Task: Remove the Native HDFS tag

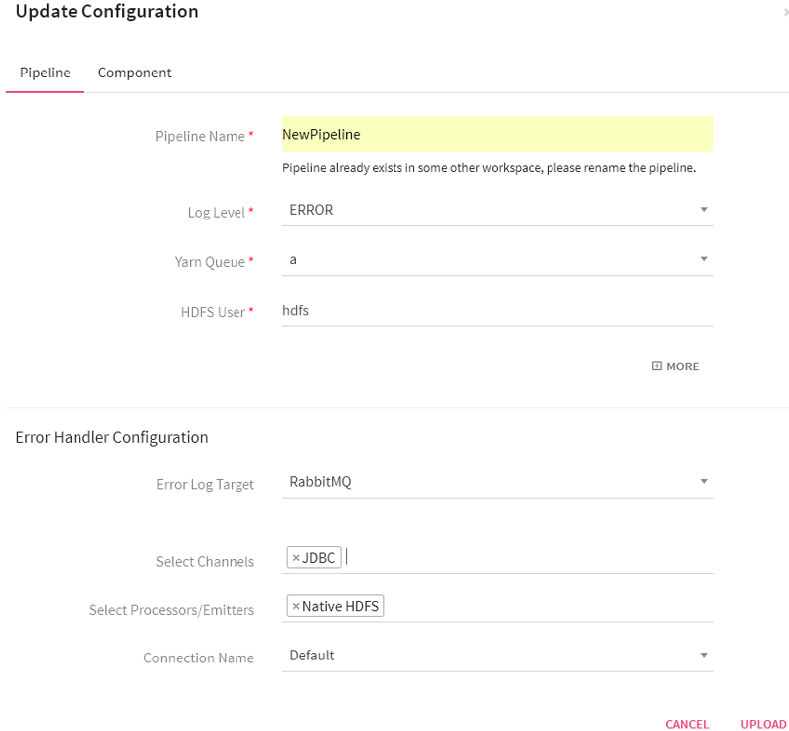Action: (296, 606)
